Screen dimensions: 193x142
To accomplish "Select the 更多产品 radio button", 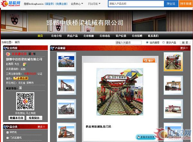I will (163, 42).
